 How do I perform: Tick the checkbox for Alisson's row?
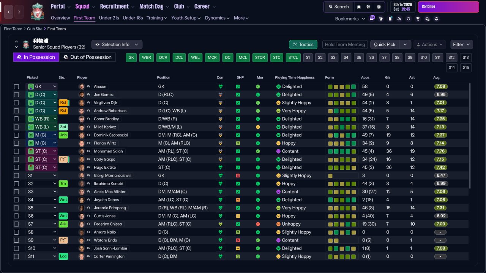click(x=16, y=86)
